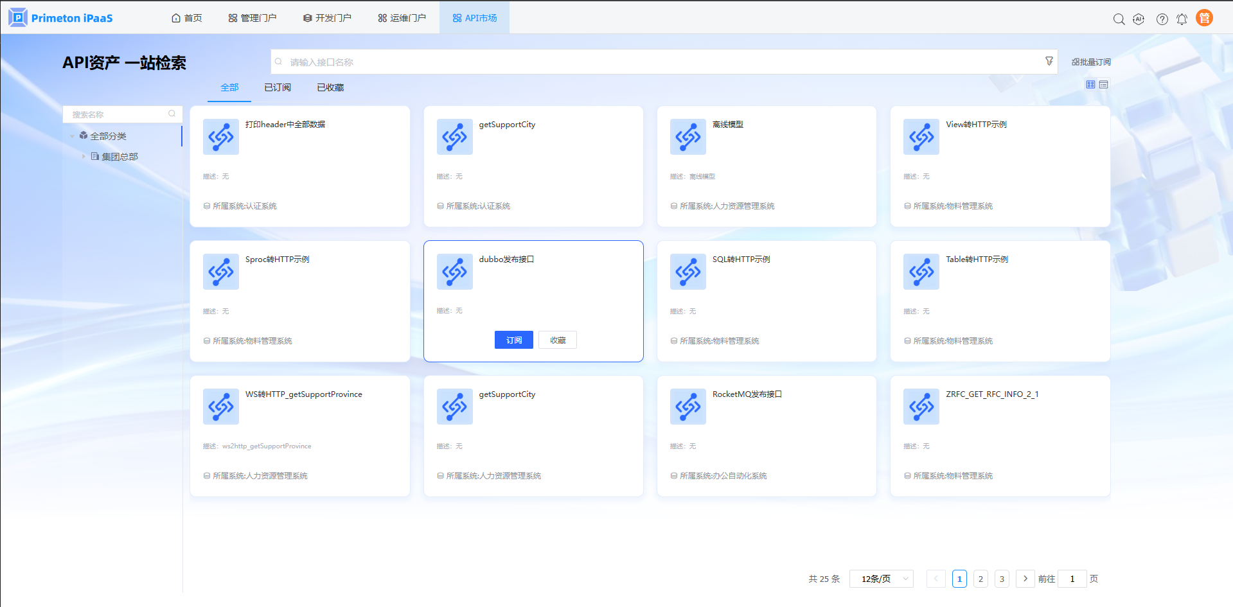
Task: Click the dubbo发布接口 API icon
Action: coord(454,272)
